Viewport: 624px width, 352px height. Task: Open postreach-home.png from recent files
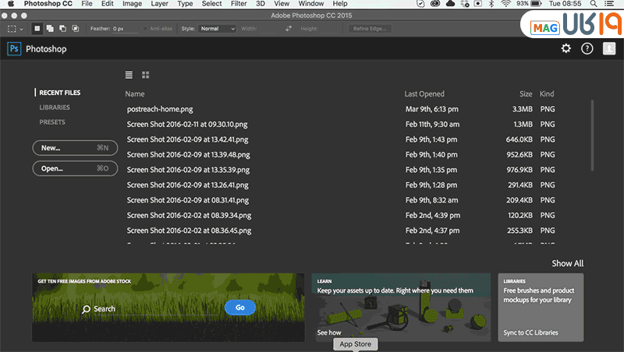tap(160, 109)
